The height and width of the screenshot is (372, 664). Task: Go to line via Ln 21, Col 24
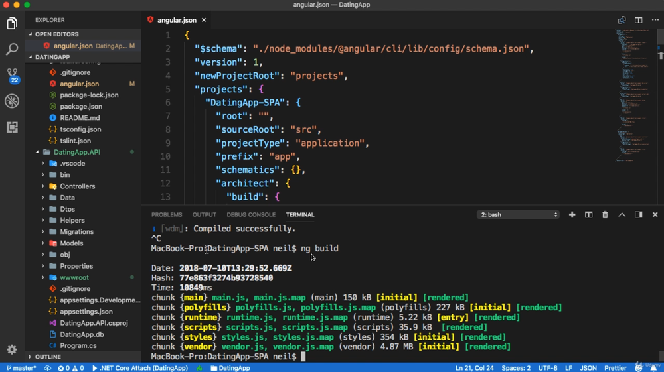474,368
